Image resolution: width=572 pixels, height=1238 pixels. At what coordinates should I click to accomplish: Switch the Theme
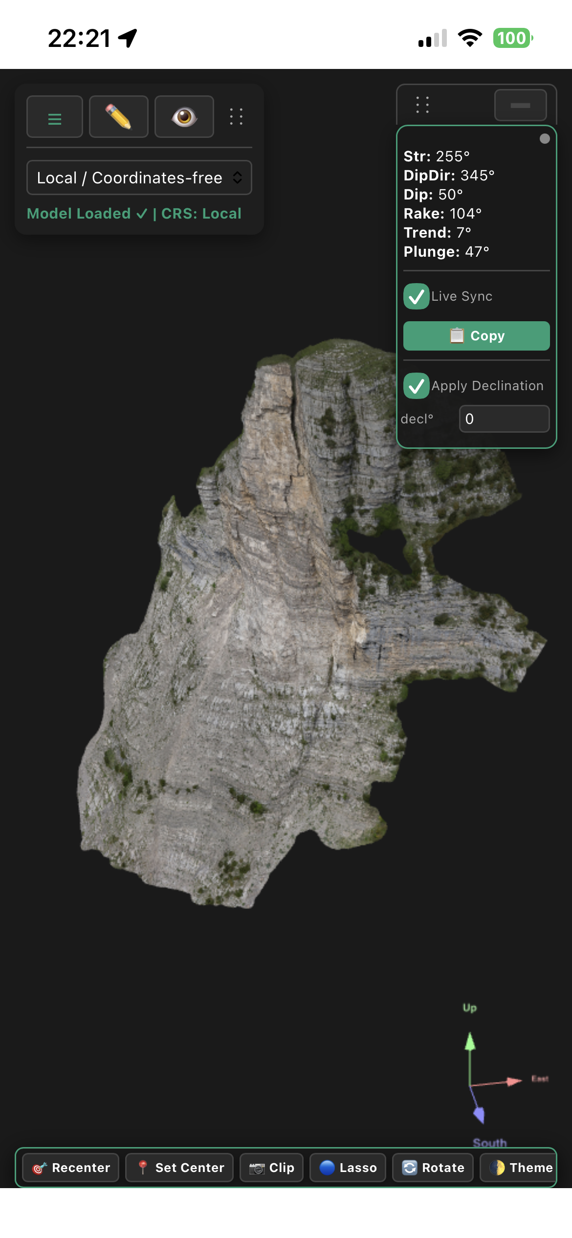[x=518, y=1168]
